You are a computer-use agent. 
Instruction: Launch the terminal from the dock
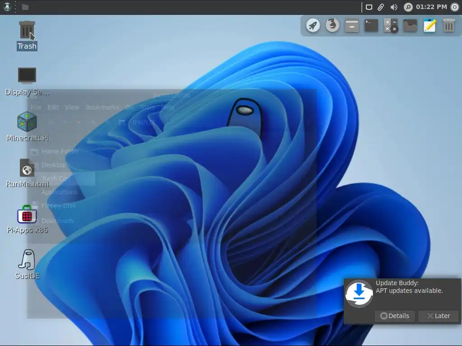(x=371, y=25)
